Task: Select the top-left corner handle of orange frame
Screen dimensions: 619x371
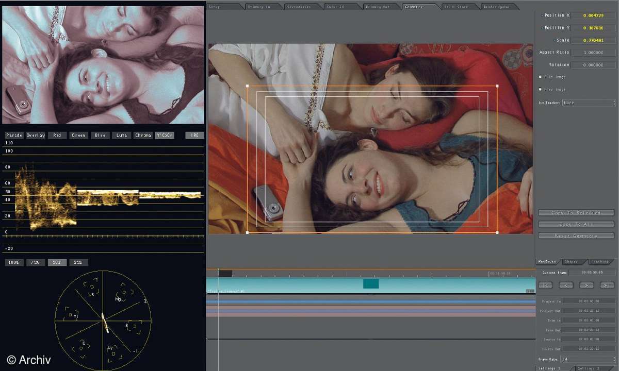Action: [247, 86]
